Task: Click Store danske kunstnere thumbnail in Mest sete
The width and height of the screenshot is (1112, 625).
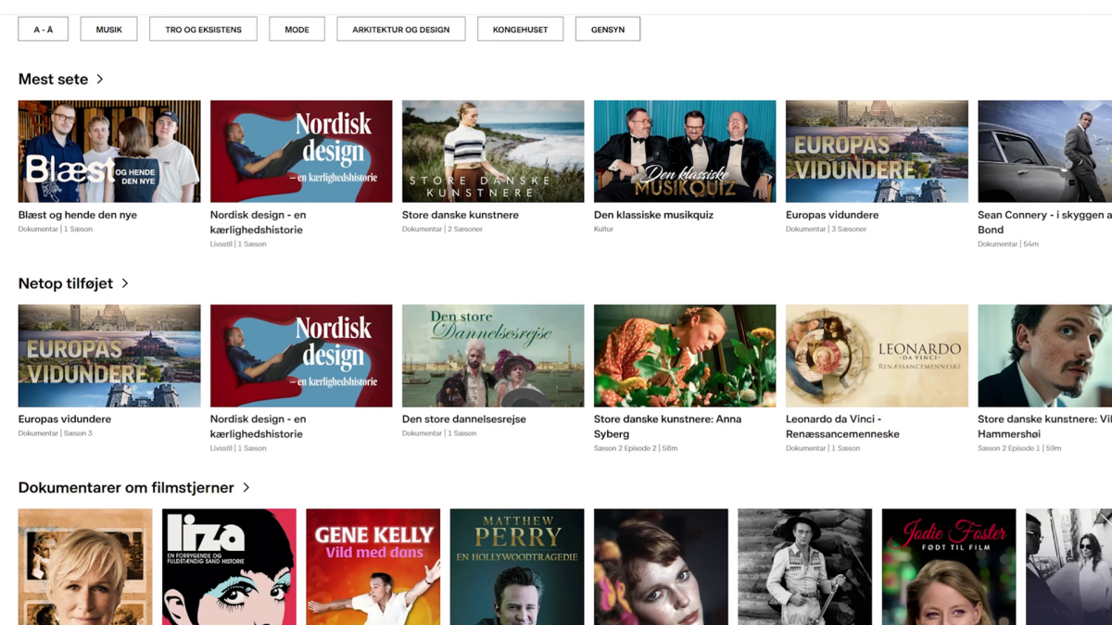Action: [x=493, y=151]
